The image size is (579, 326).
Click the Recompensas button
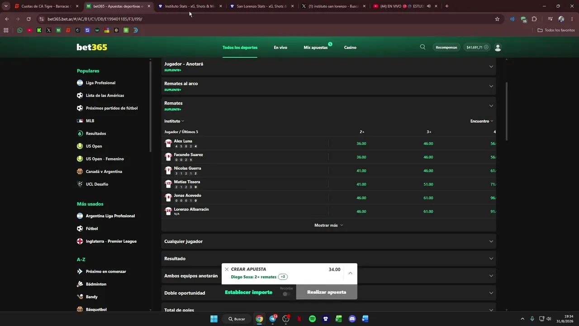(x=446, y=47)
